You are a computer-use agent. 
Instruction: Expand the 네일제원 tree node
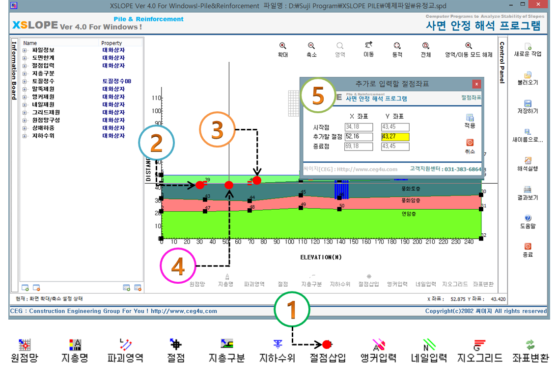pyautogui.click(x=25, y=105)
